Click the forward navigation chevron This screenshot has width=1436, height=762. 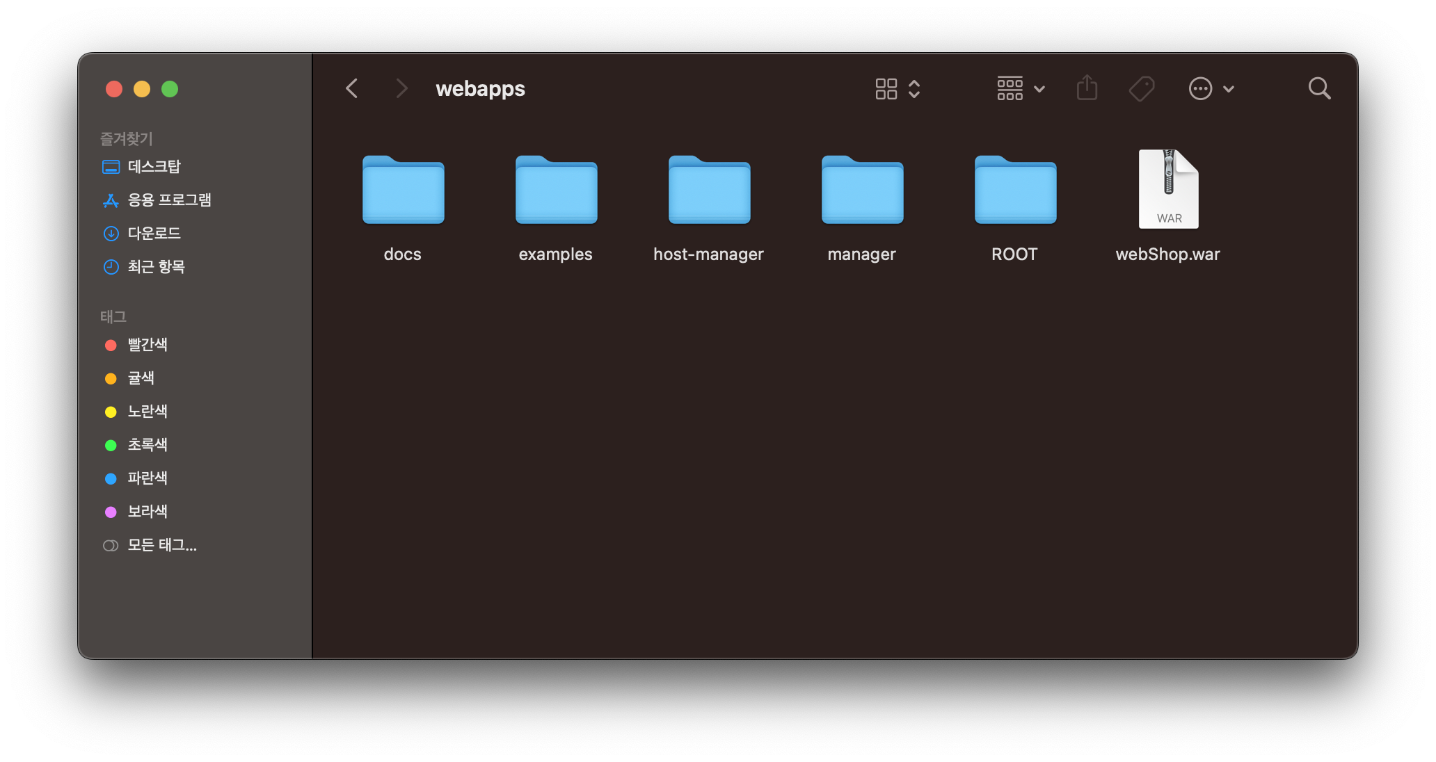coord(401,89)
